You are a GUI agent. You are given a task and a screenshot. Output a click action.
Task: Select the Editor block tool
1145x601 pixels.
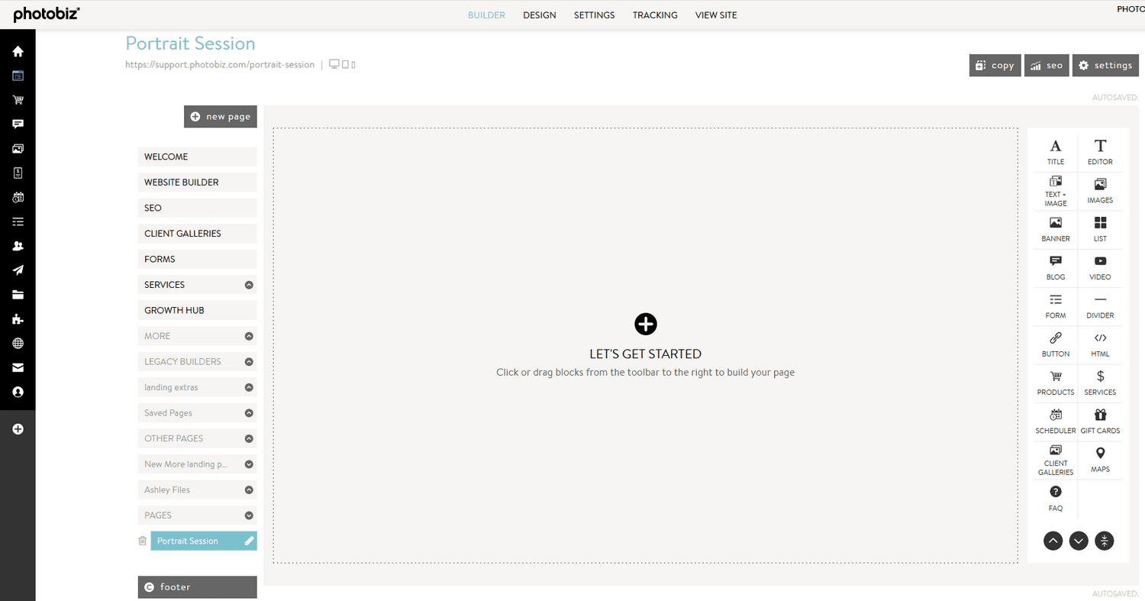pyautogui.click(x=1100, y=151)
